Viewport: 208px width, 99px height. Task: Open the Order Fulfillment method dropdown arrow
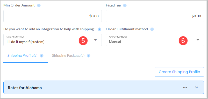point(198,40)
